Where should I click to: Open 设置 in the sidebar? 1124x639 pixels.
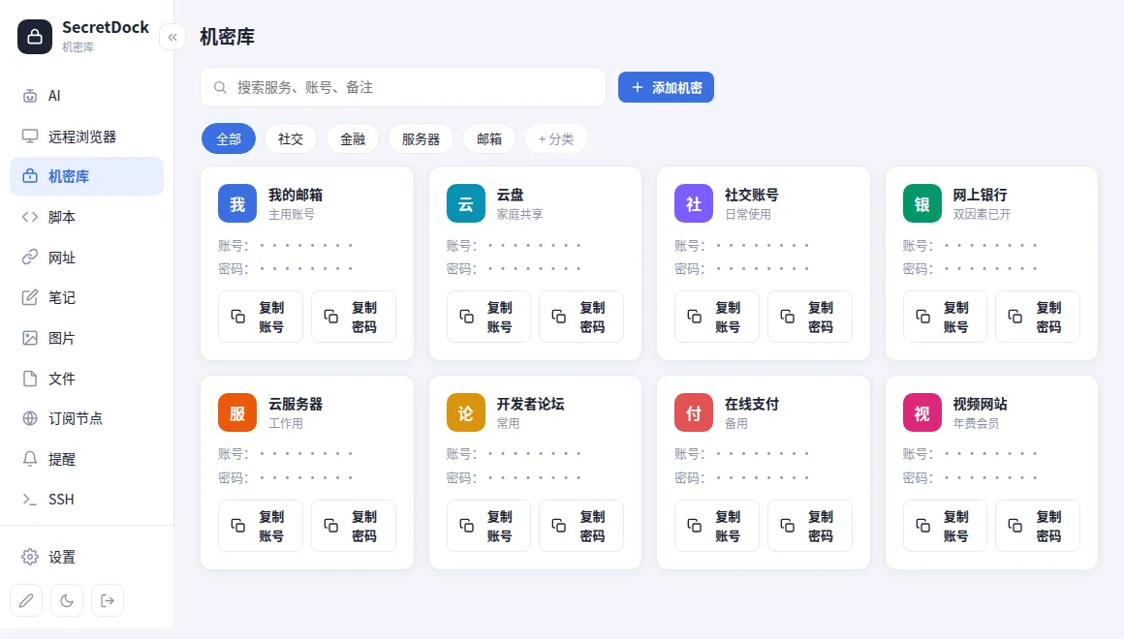87,557
